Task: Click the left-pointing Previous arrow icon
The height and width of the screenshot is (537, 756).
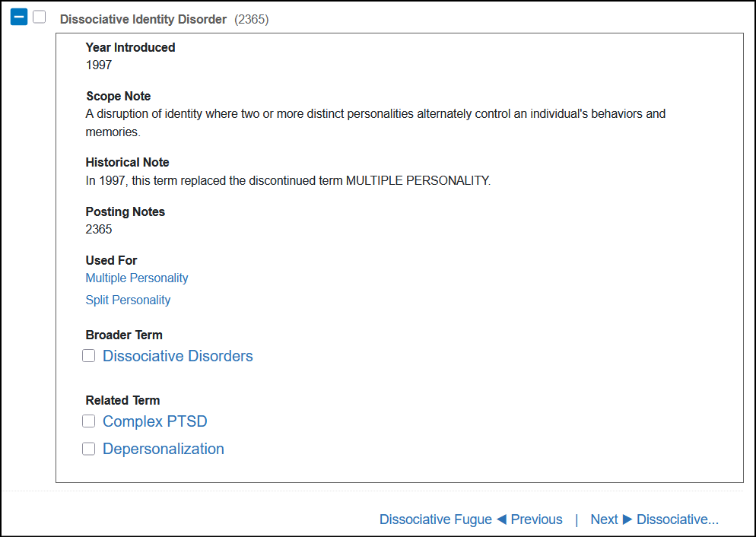Action: (501, 520)
